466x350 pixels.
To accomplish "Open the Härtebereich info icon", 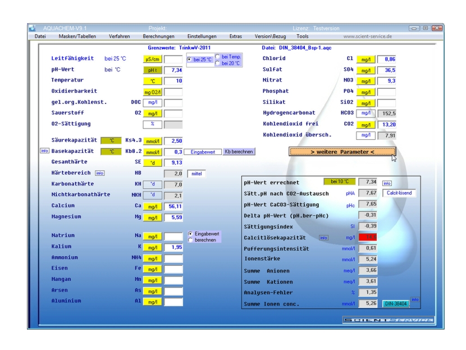I will (100, 173).
